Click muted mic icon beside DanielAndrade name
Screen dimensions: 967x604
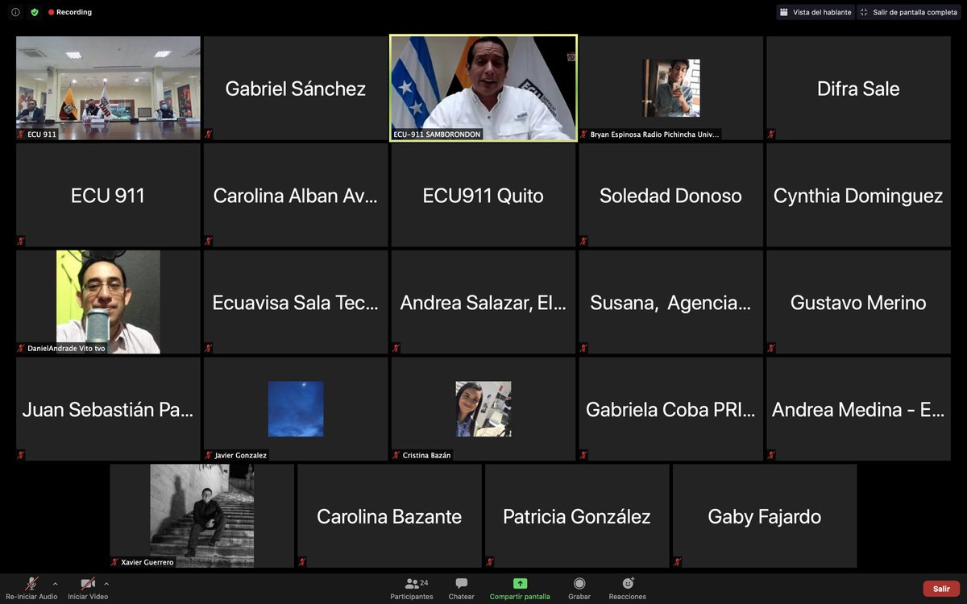(21, 348)
